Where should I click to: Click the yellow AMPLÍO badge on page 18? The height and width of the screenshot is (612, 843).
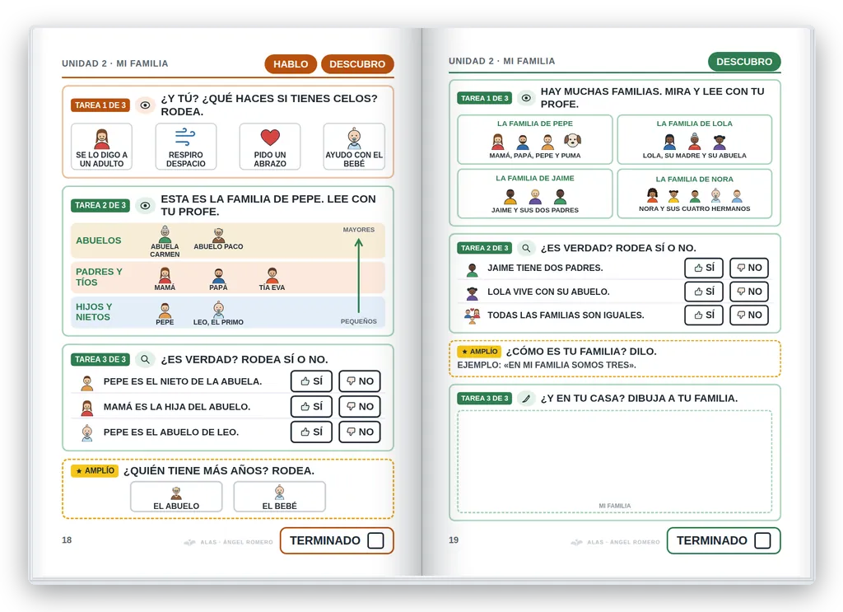tap(95, 470)
